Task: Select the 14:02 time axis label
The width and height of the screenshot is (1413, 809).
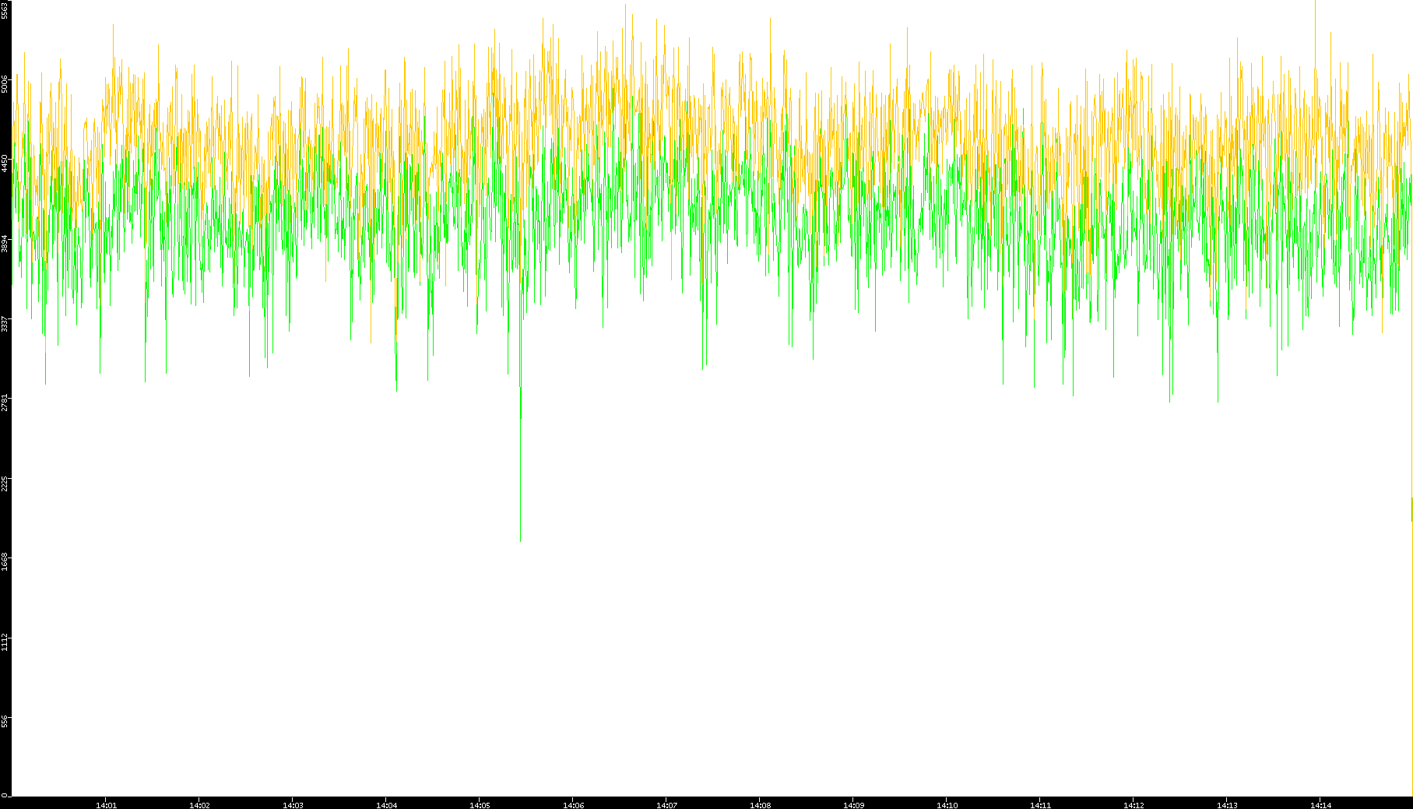Action: click(199, 805)
